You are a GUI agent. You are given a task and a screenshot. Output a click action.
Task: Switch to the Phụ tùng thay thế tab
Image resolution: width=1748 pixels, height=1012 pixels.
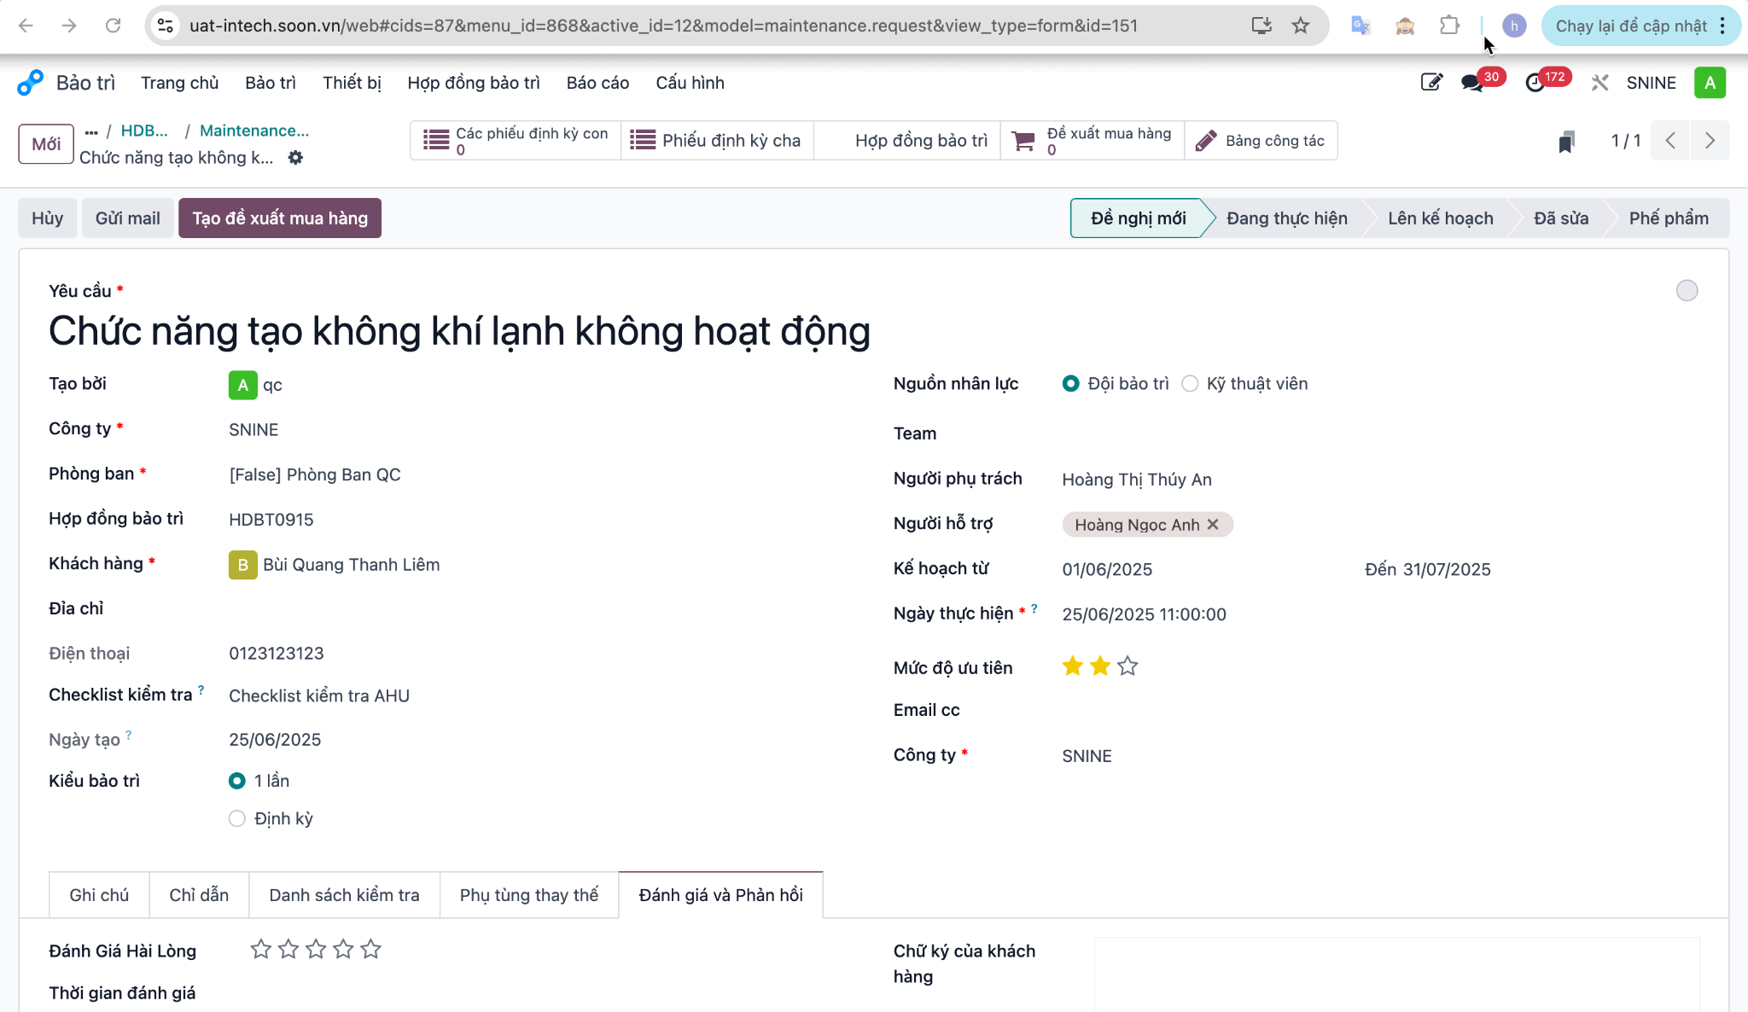point(529,895)
